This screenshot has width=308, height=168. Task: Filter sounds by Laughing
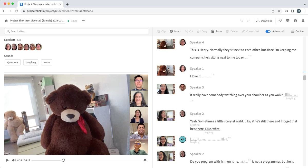31,62
